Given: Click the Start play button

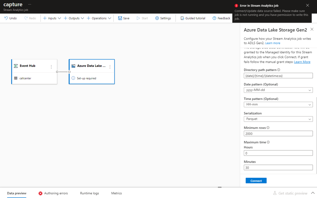Looking at the screenshot, I should 142,18.
